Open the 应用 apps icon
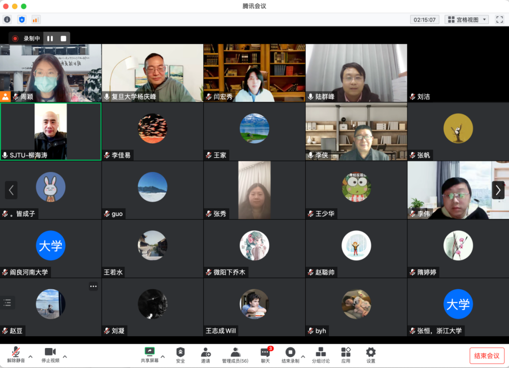 point(346,355)
